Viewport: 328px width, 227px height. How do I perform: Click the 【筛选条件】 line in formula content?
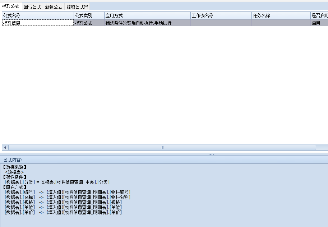[x=15, y=177]
